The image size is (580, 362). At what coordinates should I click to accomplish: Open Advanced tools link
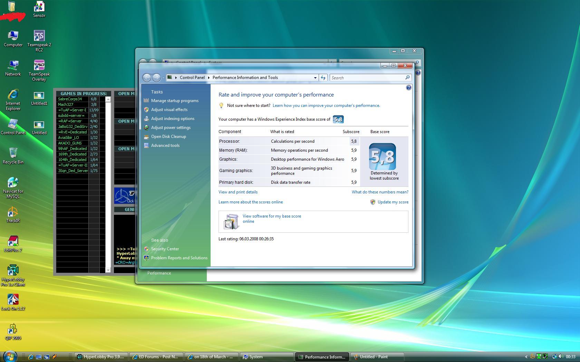coord(165,145)
